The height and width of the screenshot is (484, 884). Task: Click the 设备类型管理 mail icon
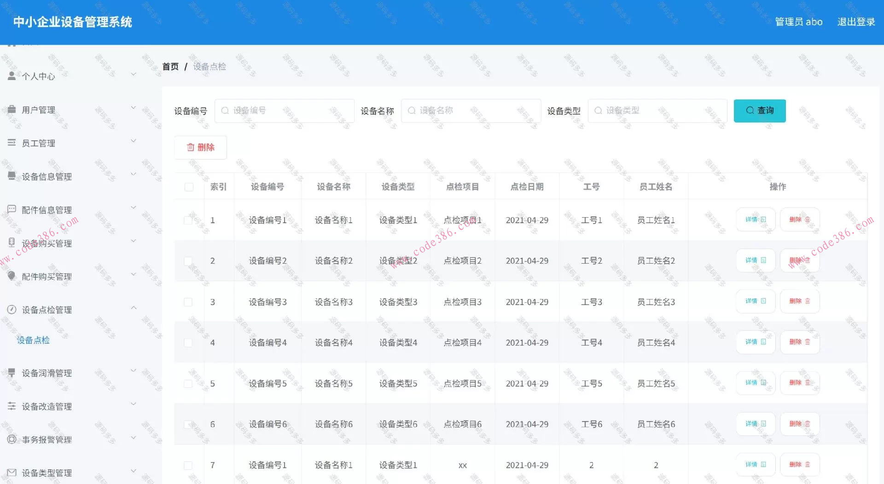tap(12, 472)
